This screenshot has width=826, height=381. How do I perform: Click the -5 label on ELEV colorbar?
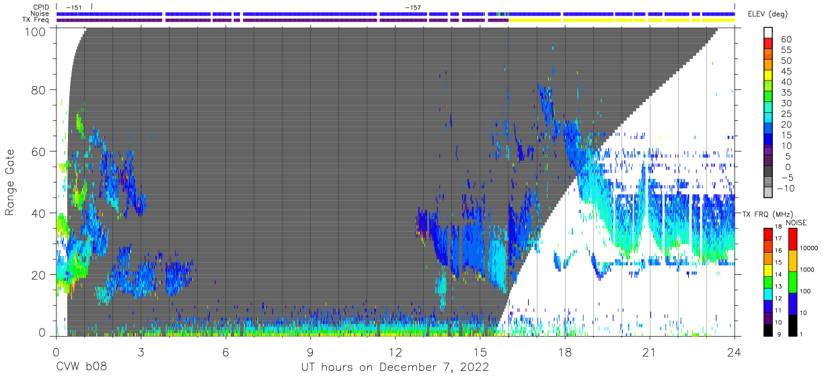[786, 178]
